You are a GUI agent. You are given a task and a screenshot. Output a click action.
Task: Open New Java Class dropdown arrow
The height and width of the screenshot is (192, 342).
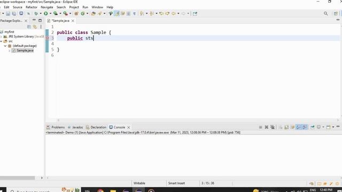click(88, 13)
